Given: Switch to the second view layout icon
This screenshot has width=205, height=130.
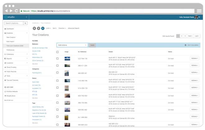Looking at the screenshot, I should 39,28.
